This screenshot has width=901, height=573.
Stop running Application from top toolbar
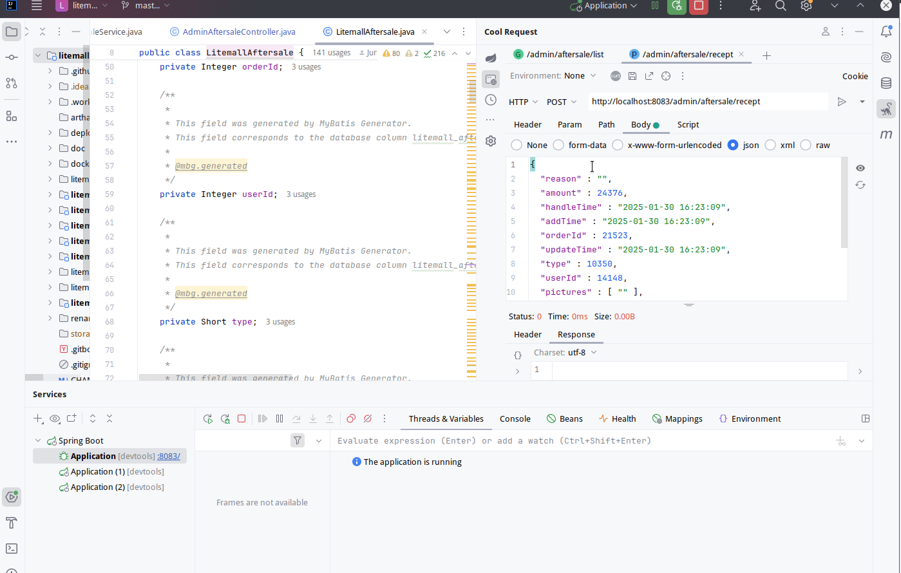tap(698, 6)
